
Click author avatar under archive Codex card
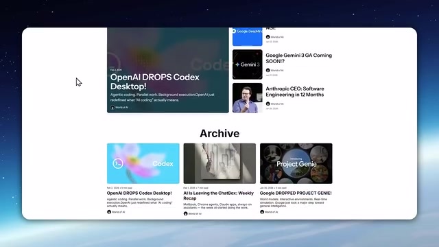(x=109, y=212)
